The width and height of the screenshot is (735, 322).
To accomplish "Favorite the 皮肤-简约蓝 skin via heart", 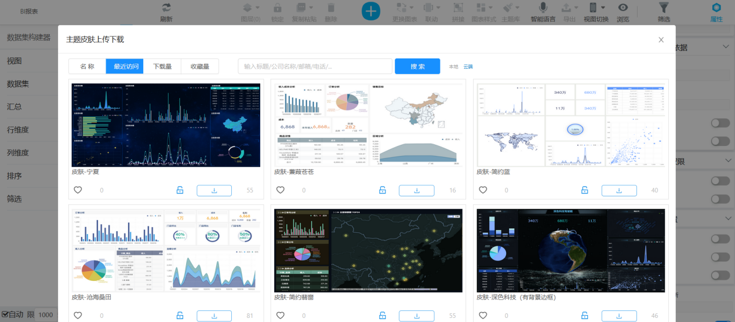I will [x=482, y=190].
